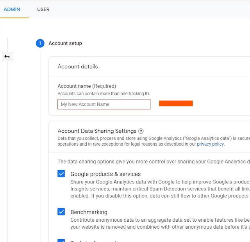This screenshot has height=242, width=250.
Task: Click the back arrow icon
Action: tap(7, 57)
